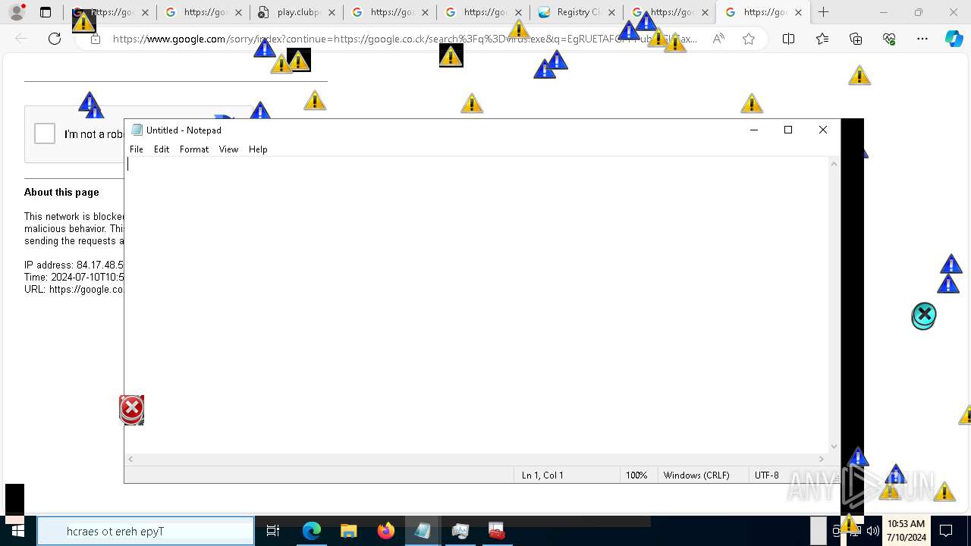Launch Copilot from the Edge toolbar

(954, 39)
